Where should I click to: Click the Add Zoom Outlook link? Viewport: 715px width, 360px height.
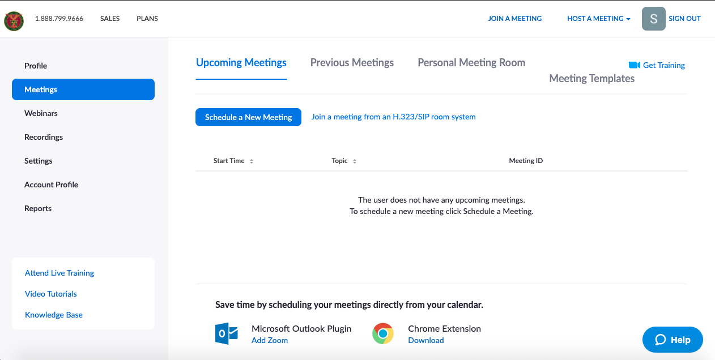[270, 340]
